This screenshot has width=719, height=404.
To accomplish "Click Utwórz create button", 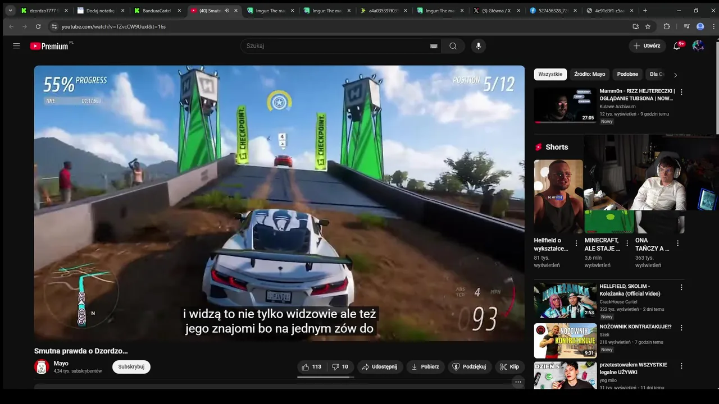I will click(647, 46).
